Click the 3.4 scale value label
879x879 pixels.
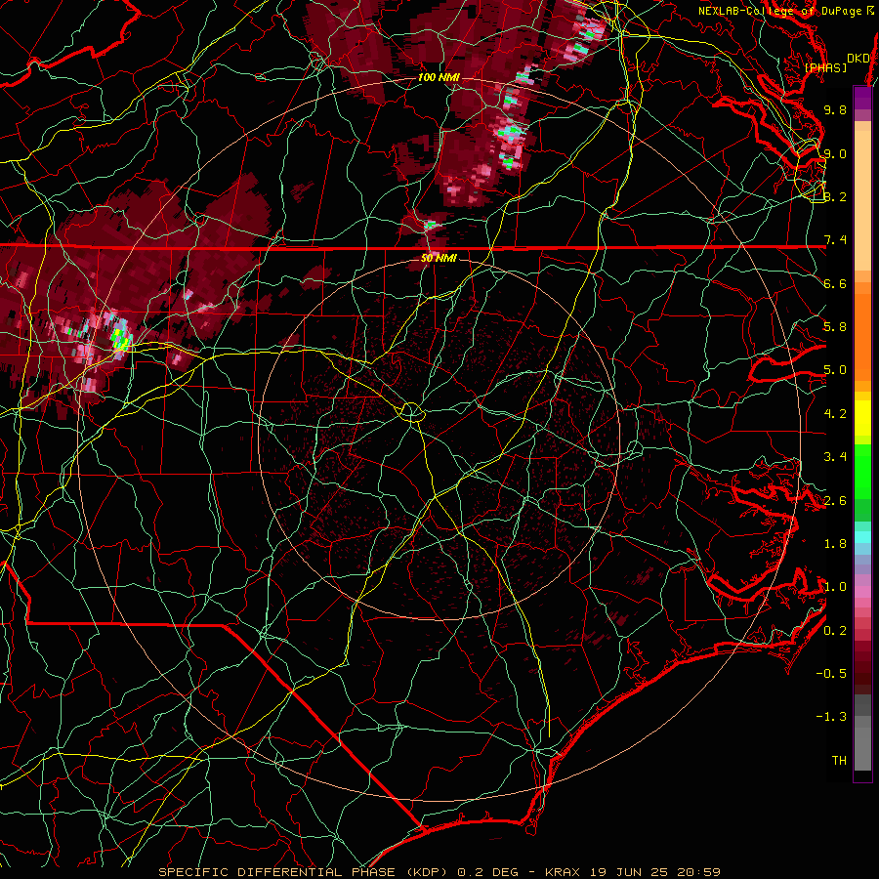(x=835, y=457)
